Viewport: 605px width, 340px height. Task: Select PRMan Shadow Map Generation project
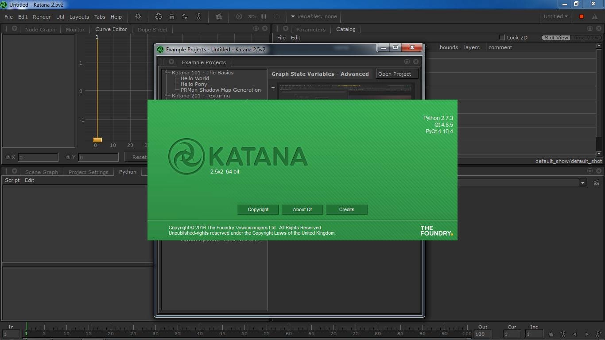pos(221,90)
